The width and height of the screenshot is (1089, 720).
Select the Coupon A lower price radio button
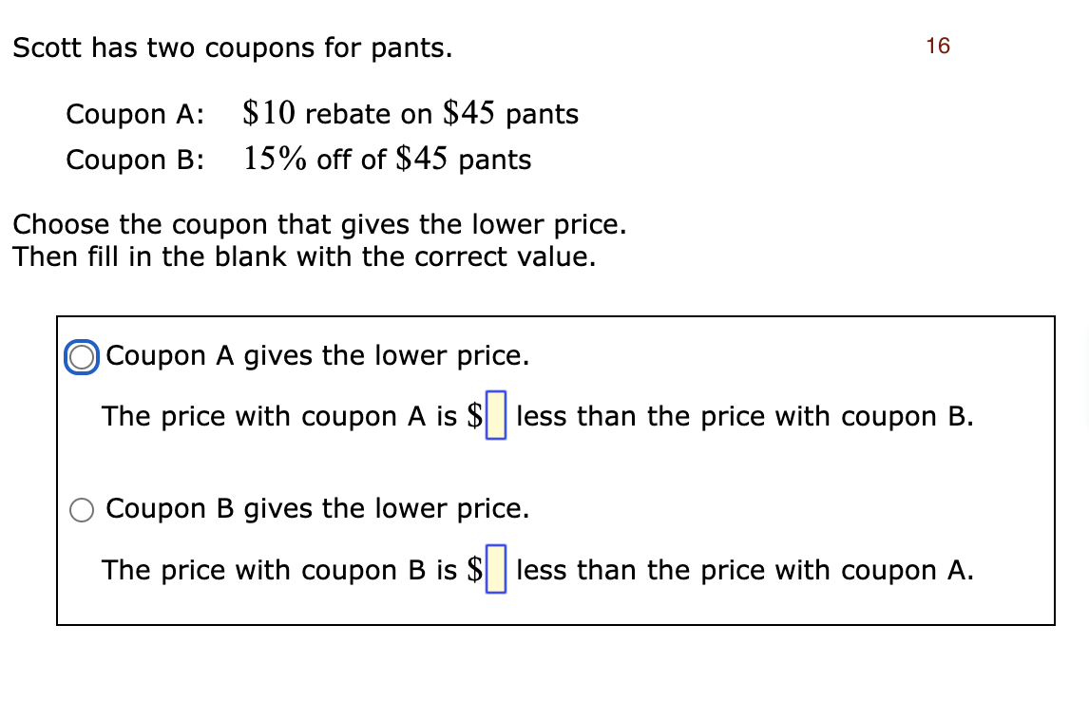82,357
